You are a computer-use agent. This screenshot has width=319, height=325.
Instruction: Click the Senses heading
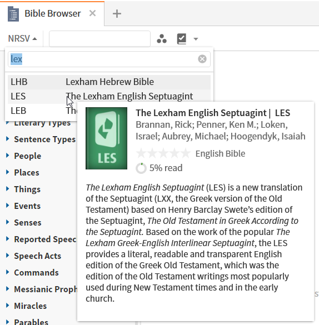pos(28,223)
